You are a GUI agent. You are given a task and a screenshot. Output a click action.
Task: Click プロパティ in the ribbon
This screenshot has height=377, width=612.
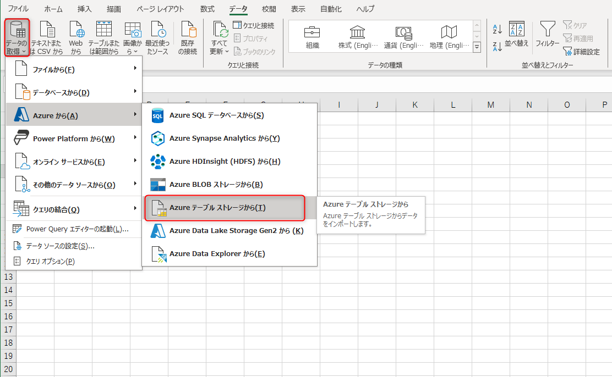(x=250, y=38)
